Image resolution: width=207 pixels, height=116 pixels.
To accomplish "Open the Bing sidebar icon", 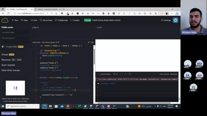I will click(177, 14).
